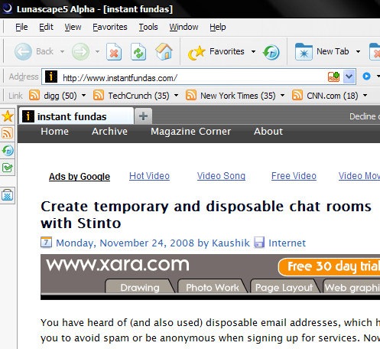
Task: Click the recycle bin sidebar icon
Action: pos(8,195)
